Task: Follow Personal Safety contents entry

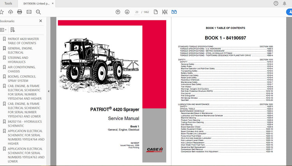Action: pos(227,64)
